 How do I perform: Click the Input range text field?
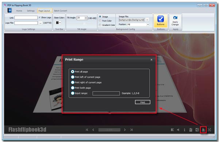106,93
